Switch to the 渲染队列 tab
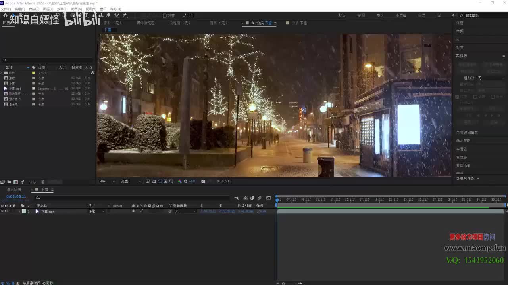Screen dimensions: 508x285 [x=14, y=190]
